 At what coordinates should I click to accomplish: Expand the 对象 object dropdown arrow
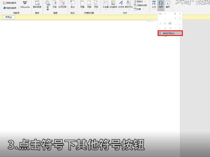pos(144,9)
